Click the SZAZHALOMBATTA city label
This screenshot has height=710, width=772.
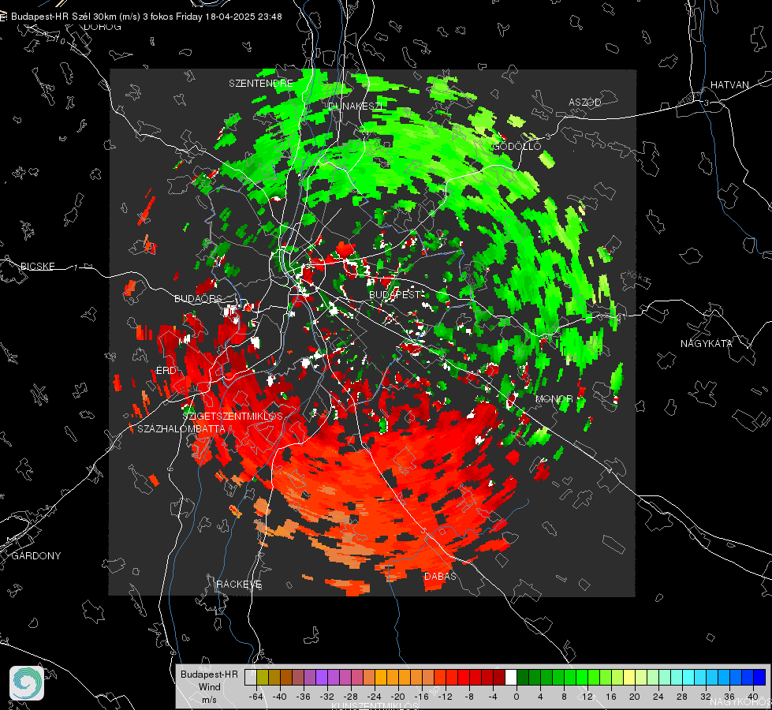tap(181, 428)
